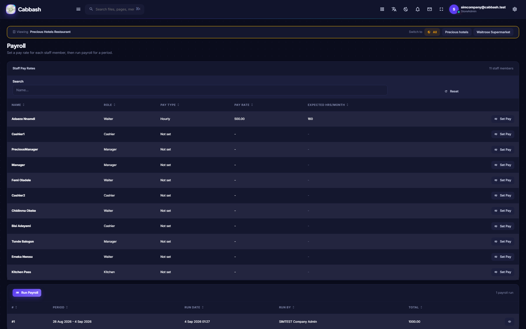The height and width of the screenshot is (329, 526).
Task: Click the top search files box
Action: tap(115, 9)
